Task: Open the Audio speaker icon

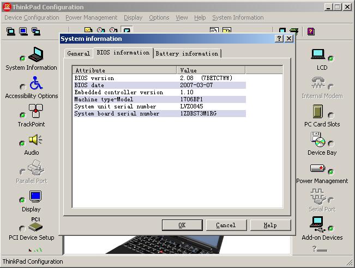Action: [x=35, y=139]
